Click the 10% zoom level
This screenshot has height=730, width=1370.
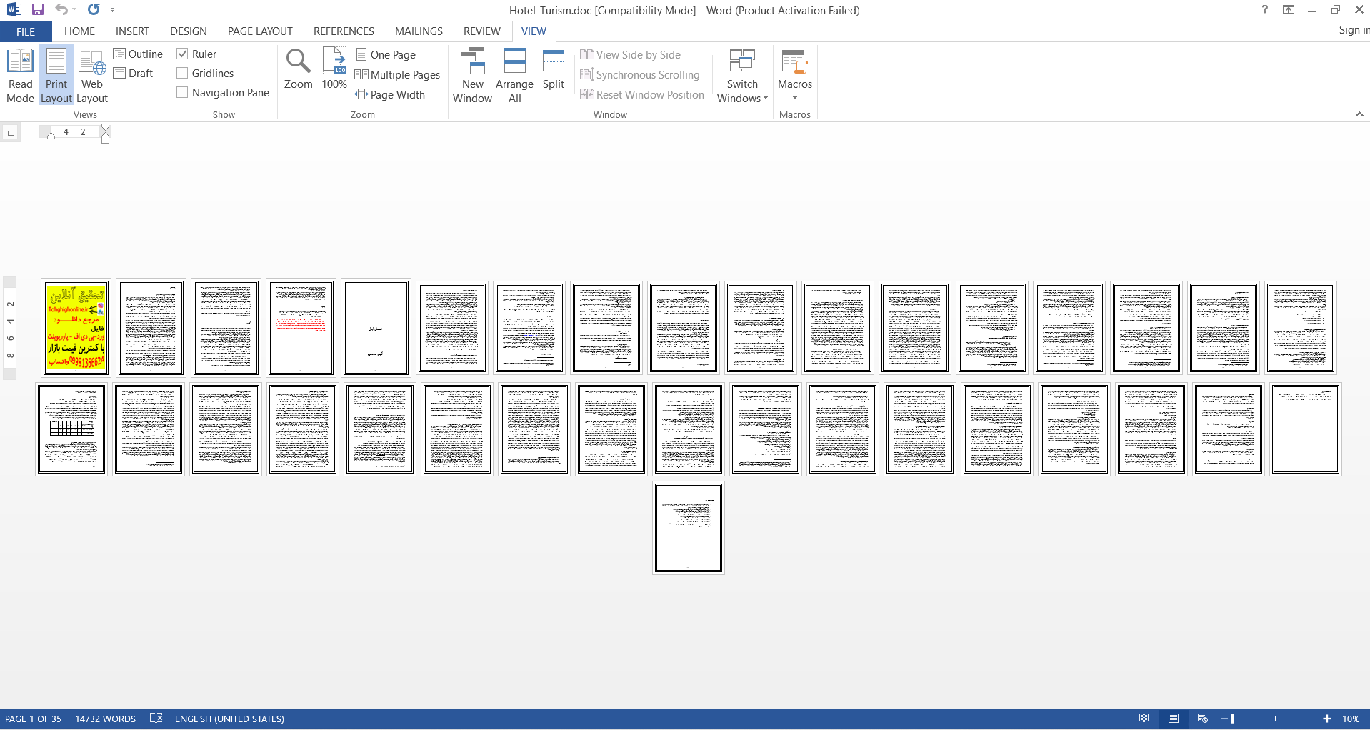pyautogui.click(x=1350, y=719)
